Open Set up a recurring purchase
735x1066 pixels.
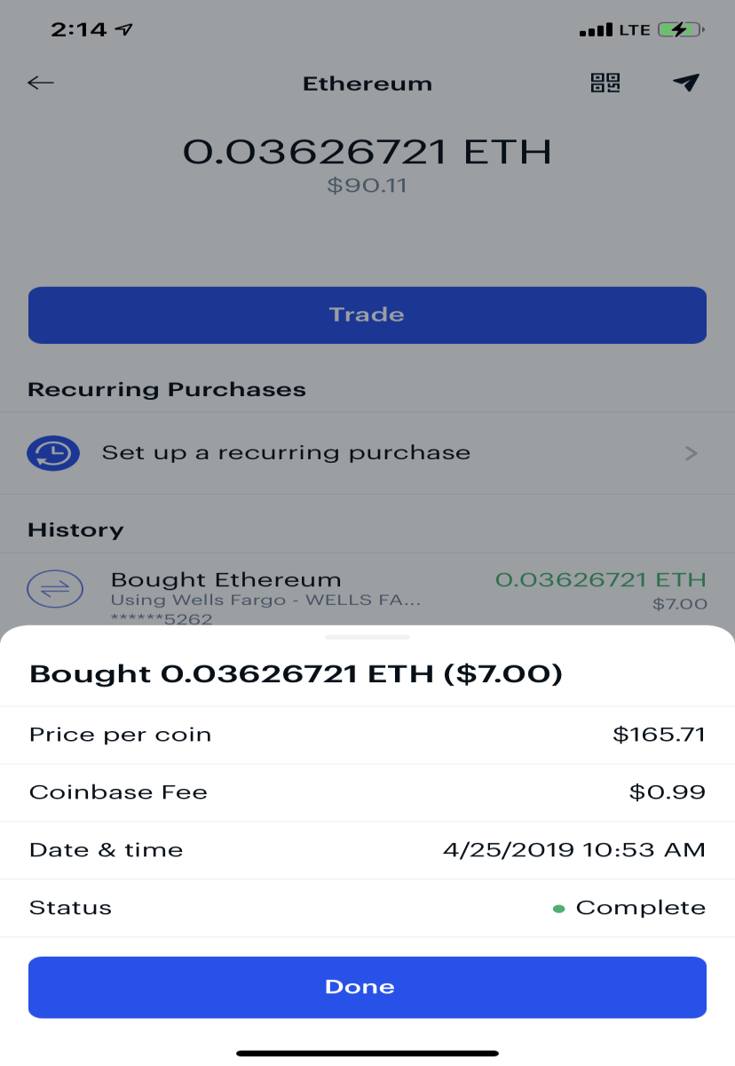[x=367, y=453]
